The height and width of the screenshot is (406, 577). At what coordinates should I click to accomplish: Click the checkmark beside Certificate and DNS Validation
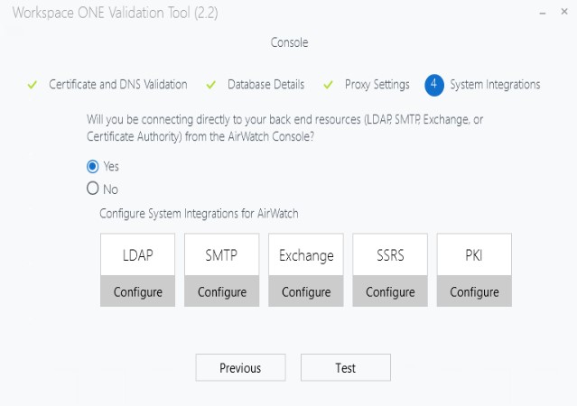(x=32, y=85)
